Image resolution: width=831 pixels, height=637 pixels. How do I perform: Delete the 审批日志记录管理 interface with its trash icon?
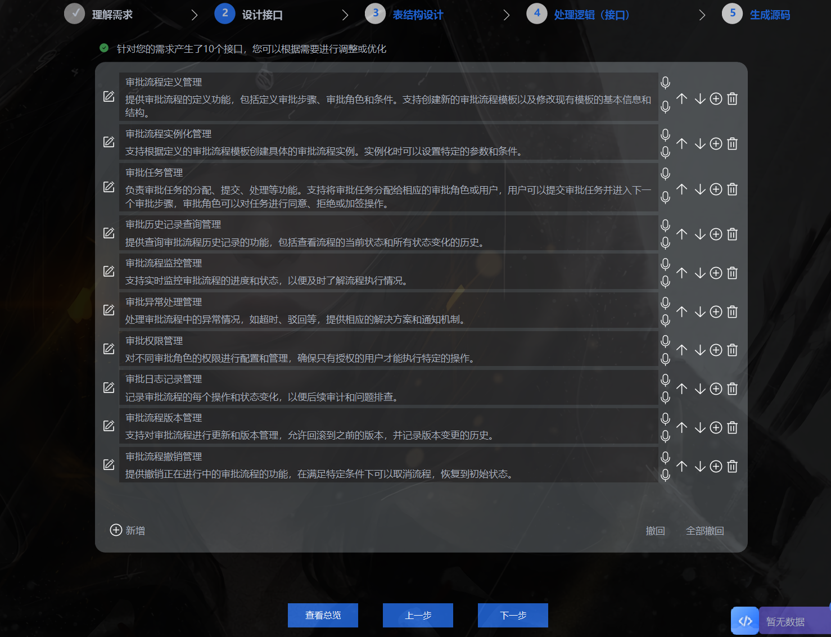731,388
